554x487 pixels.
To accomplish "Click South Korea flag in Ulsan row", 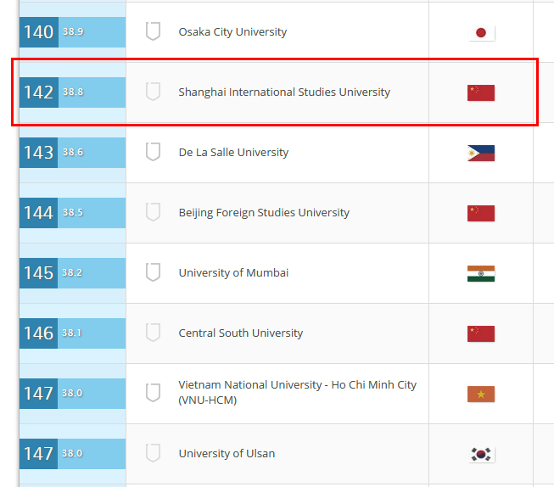I will pos(481,455).
